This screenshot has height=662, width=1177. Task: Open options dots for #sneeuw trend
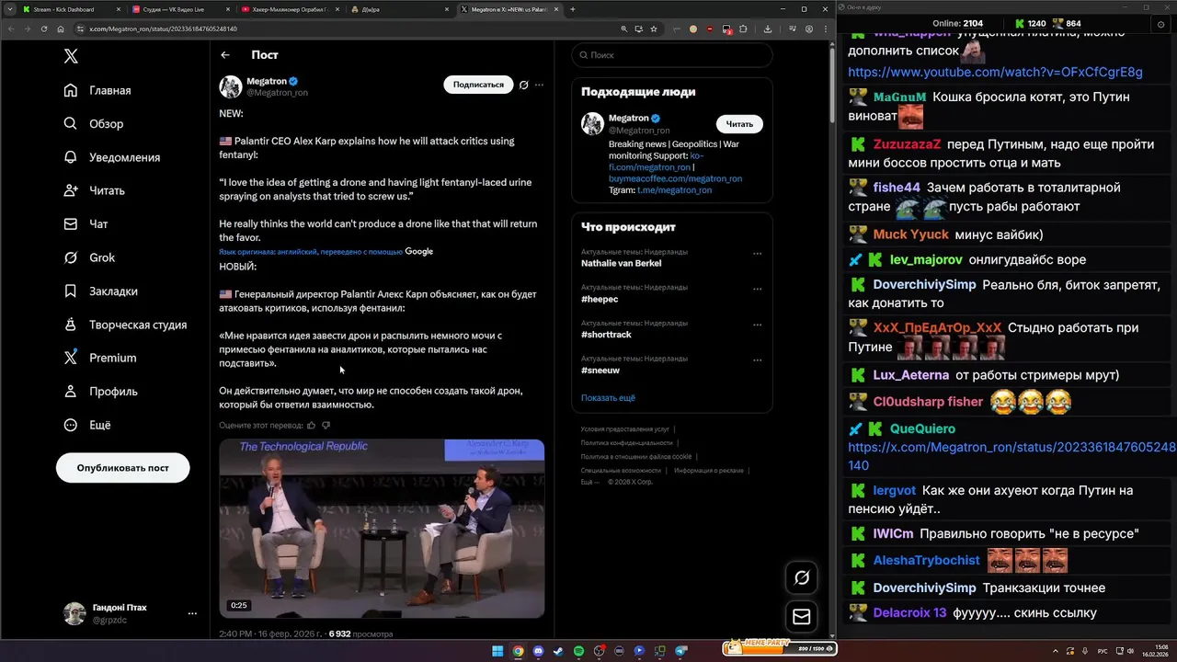coord(758,360)
